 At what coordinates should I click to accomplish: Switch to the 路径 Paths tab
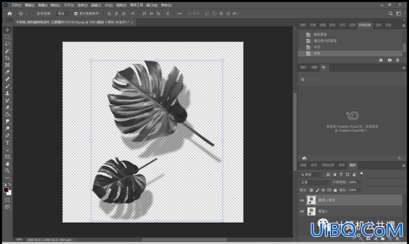click(x=314, y=165)
